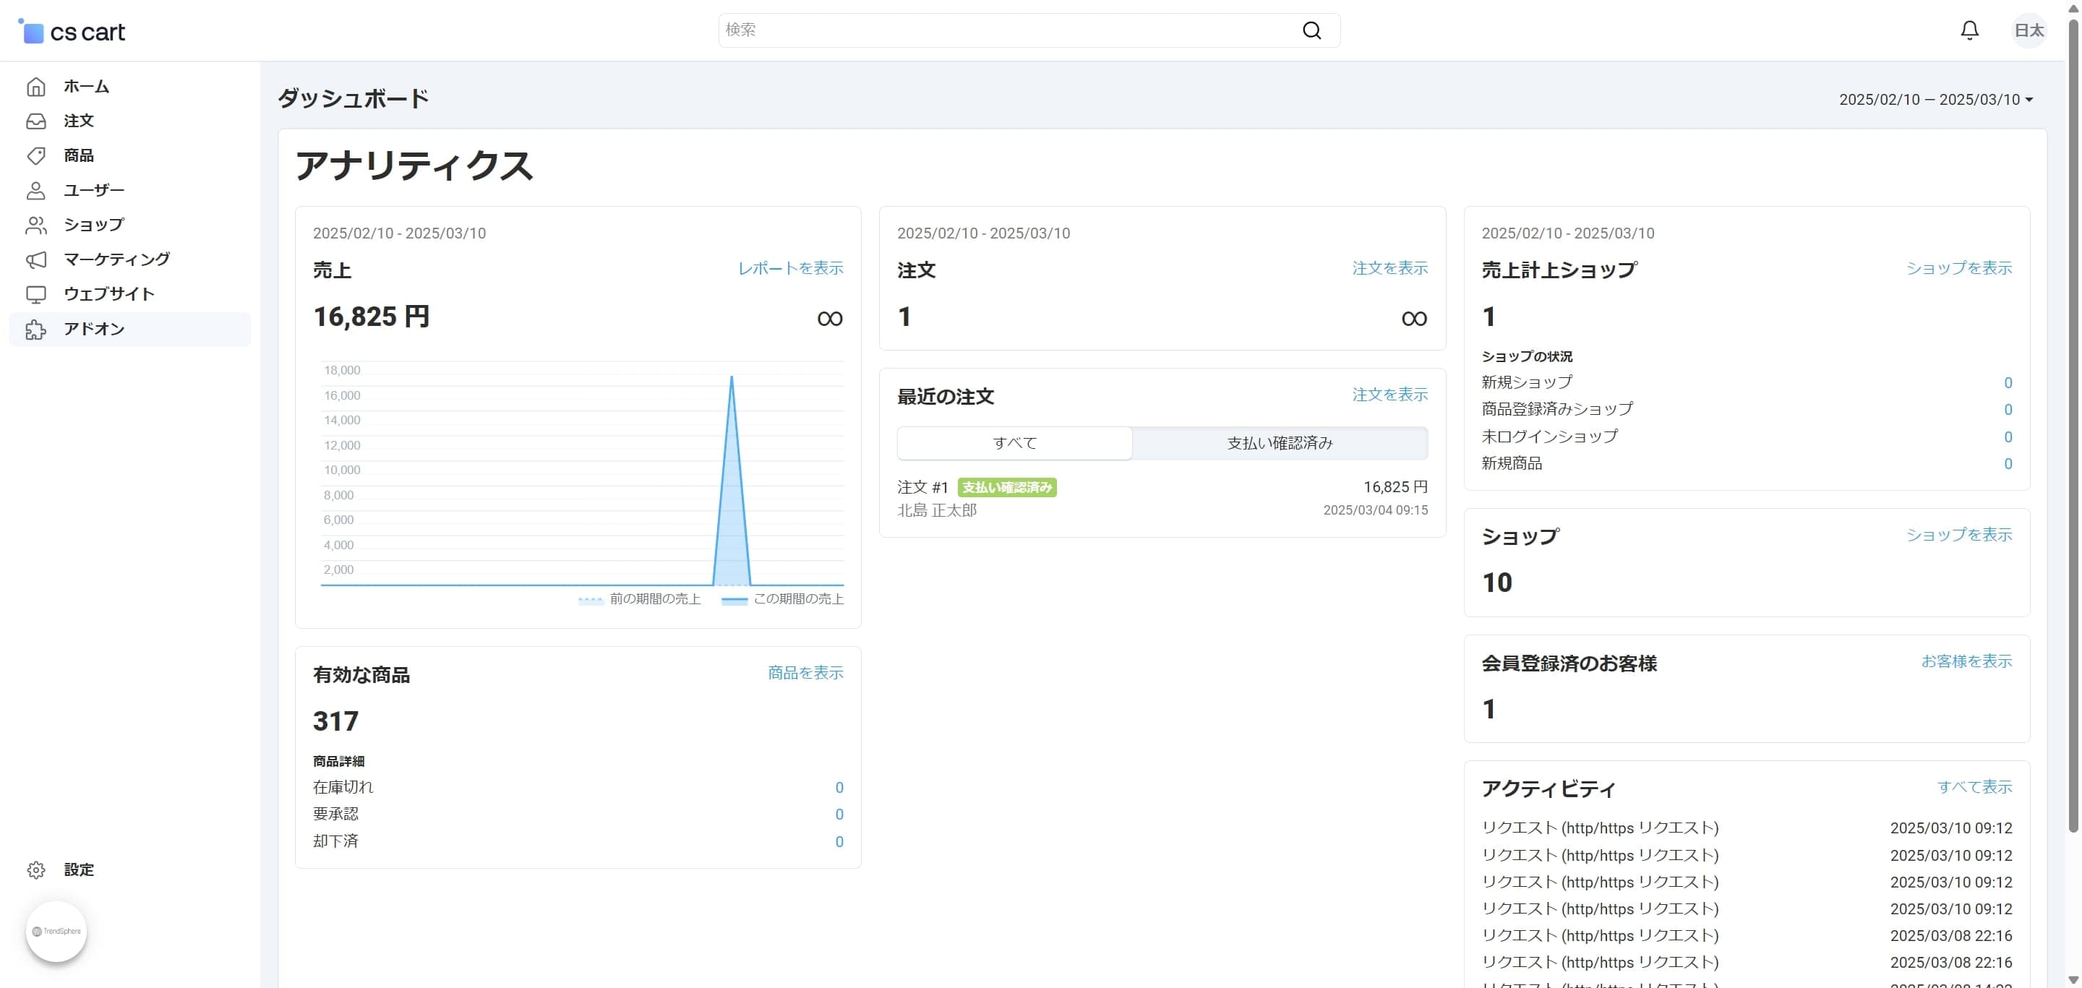Open ユーザー in the sidebar

[129, 191]
